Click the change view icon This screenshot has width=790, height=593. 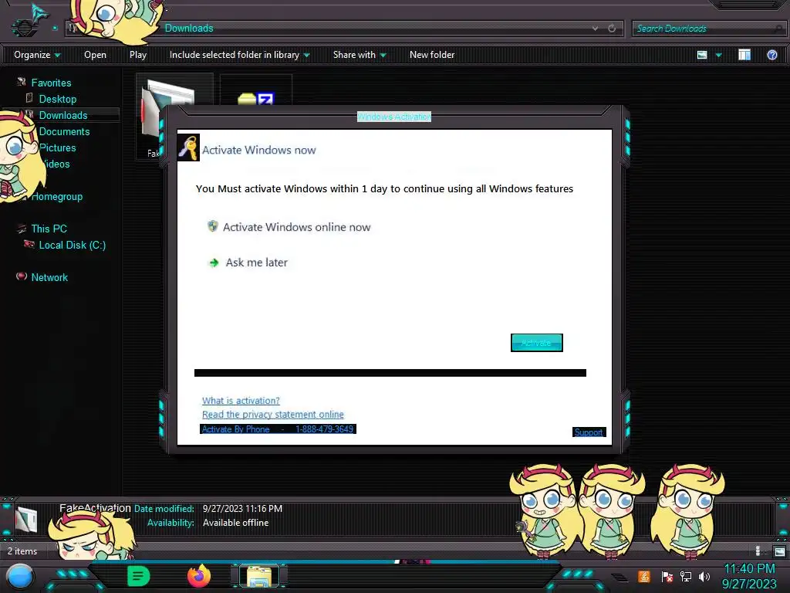coord(702,55)
